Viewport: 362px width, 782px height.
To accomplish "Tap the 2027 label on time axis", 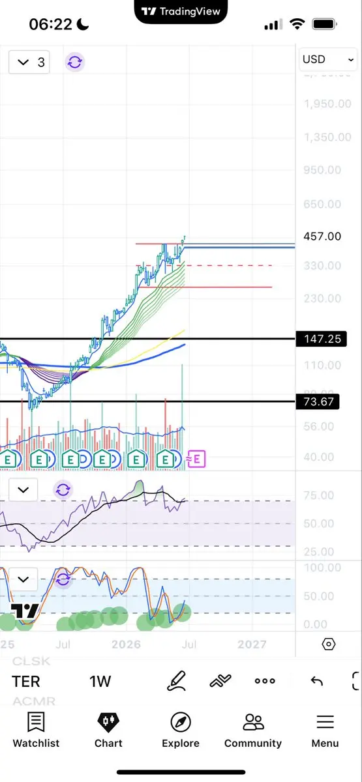I will click(x=252, y=644).
